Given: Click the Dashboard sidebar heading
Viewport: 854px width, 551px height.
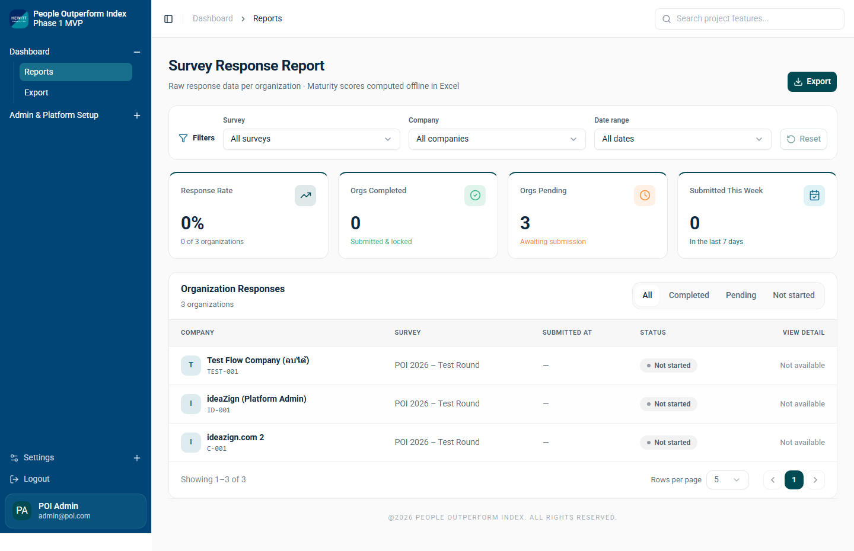Looking at the screenshot, I should (30, 52).
